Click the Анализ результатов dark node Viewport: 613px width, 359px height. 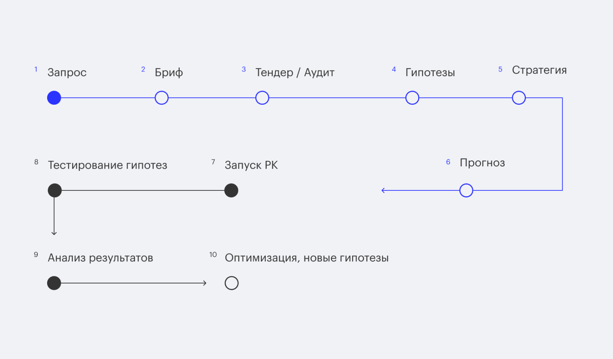pos(54,283)
